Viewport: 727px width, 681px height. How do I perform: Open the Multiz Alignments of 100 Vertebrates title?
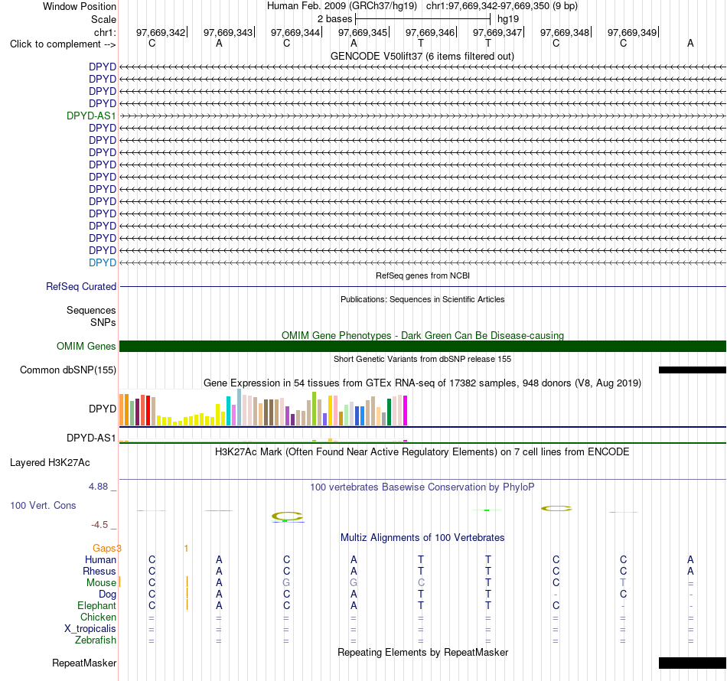click(x=422, y=537)
